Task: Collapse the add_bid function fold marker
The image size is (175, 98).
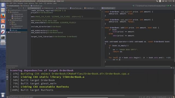Action: point(102,12)
